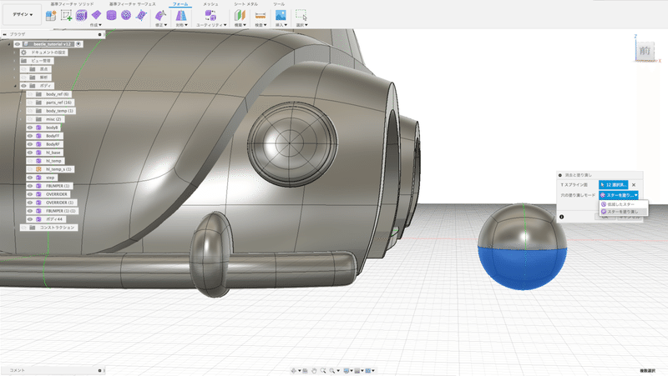Show the hl_temp body
Viewport: 668px width, 376px height.
pos(29,160)
